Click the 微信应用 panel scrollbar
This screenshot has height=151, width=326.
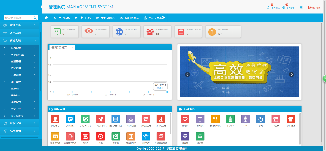tap(170, 123)
